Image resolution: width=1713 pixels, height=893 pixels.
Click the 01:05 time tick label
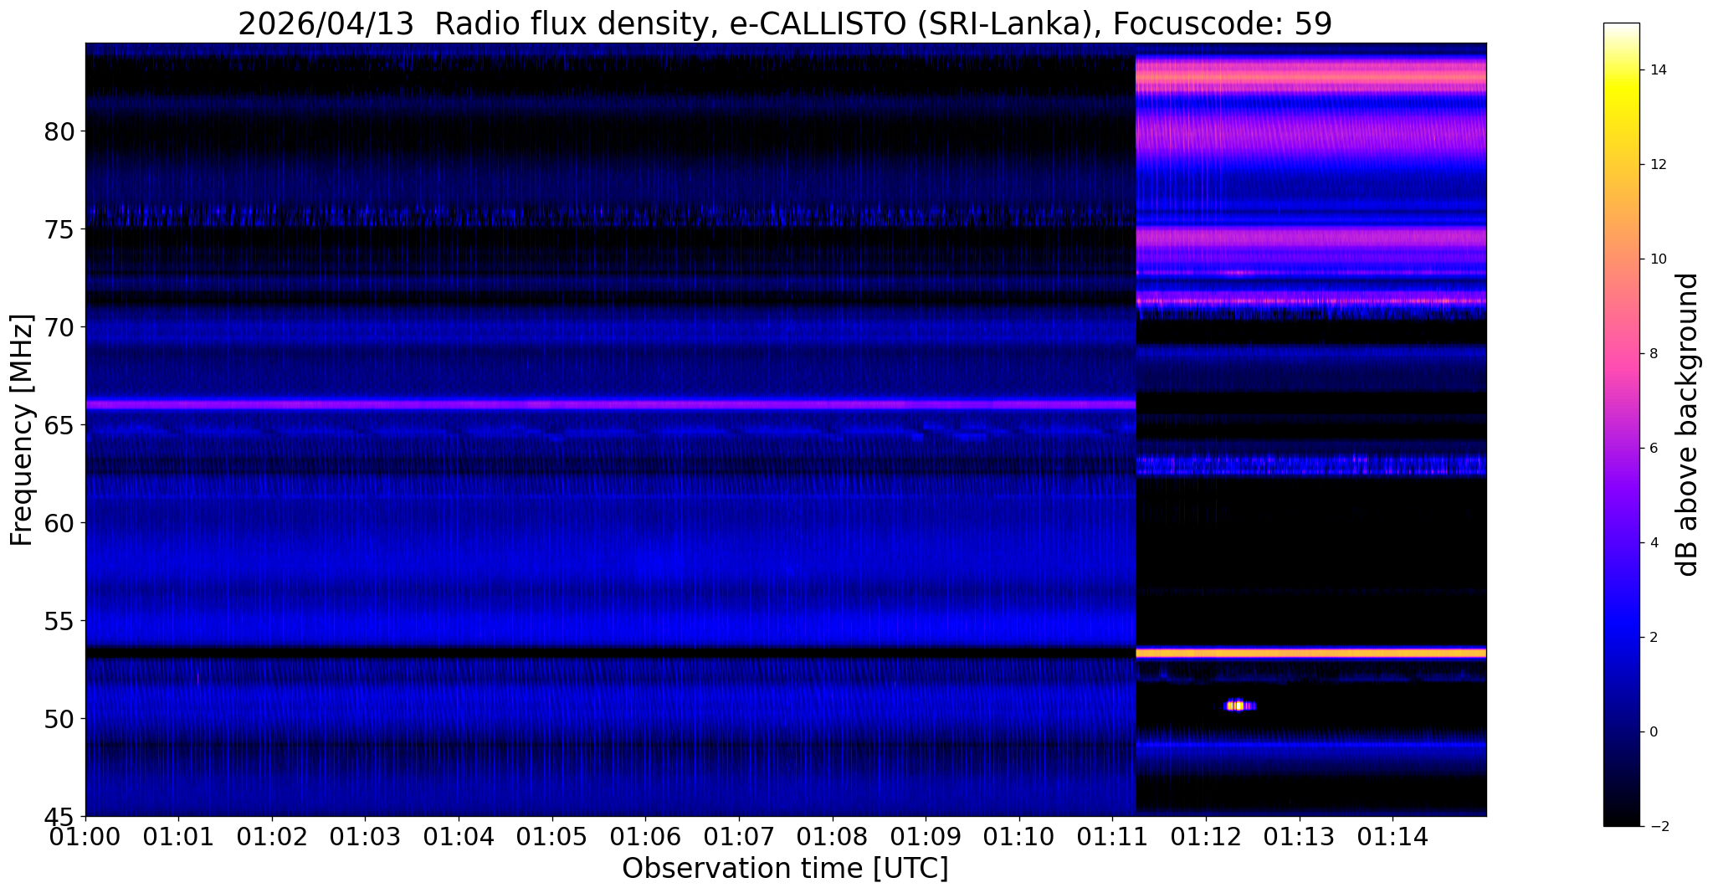click(552, 836)
